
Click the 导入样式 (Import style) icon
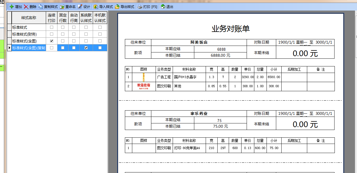pyautogui.click(x=96, y=7)
